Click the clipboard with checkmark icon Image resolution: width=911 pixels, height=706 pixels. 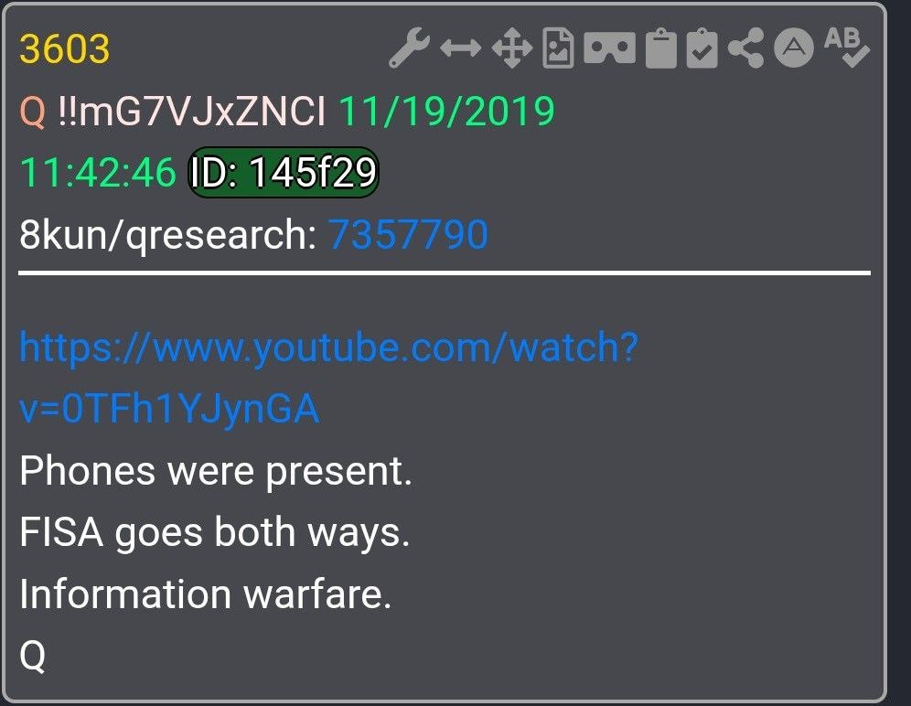pos(702,48)
